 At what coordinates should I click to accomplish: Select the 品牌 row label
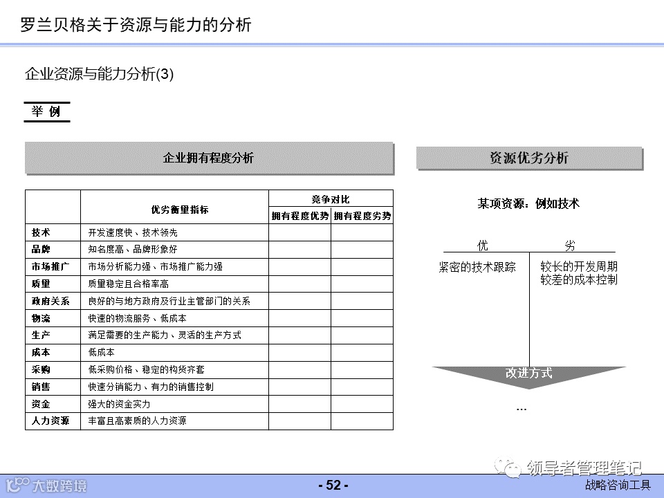pyautogui.click(x=41, y=249)
